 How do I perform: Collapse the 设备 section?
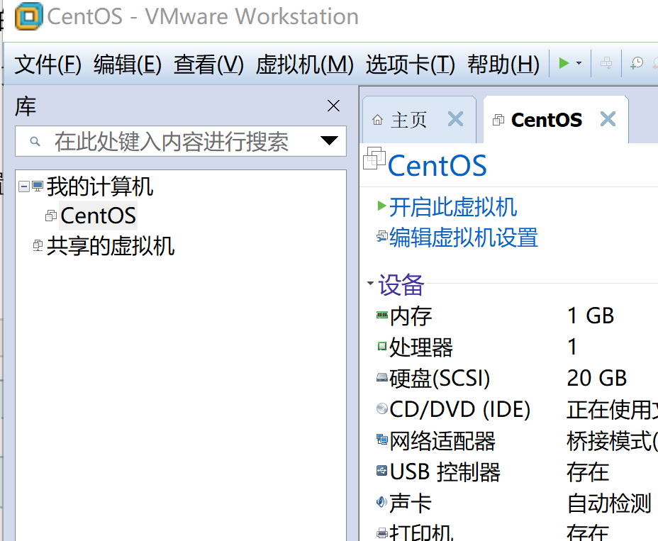370,284
